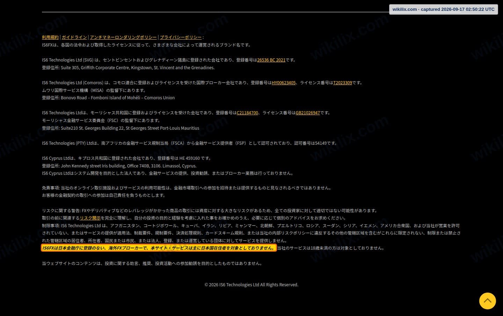Viewport: 503px width, 316px height.
Task: Click the Suite 305, Griffith Corporate Centre address
Action: click(138, 68)
